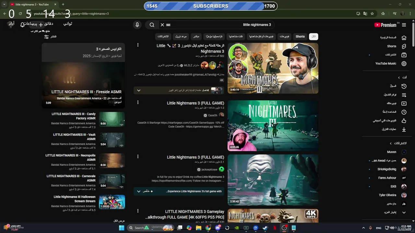Expand the subscriptions section header chevron

(391, 143)
